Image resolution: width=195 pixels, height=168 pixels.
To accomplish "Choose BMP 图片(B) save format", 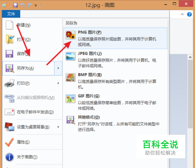I will pos(115,81).
